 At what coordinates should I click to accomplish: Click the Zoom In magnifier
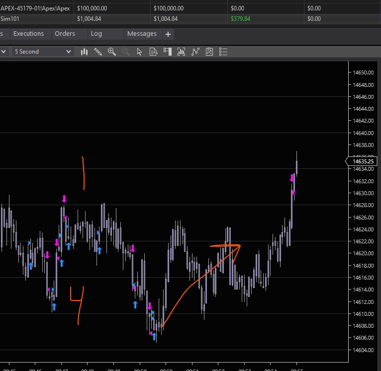[x=111, y=52]
